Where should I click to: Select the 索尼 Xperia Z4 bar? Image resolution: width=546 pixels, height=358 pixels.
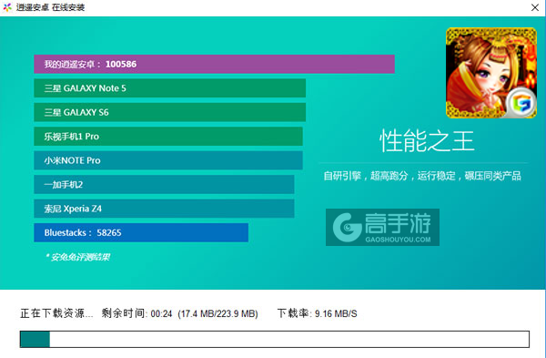164,209
